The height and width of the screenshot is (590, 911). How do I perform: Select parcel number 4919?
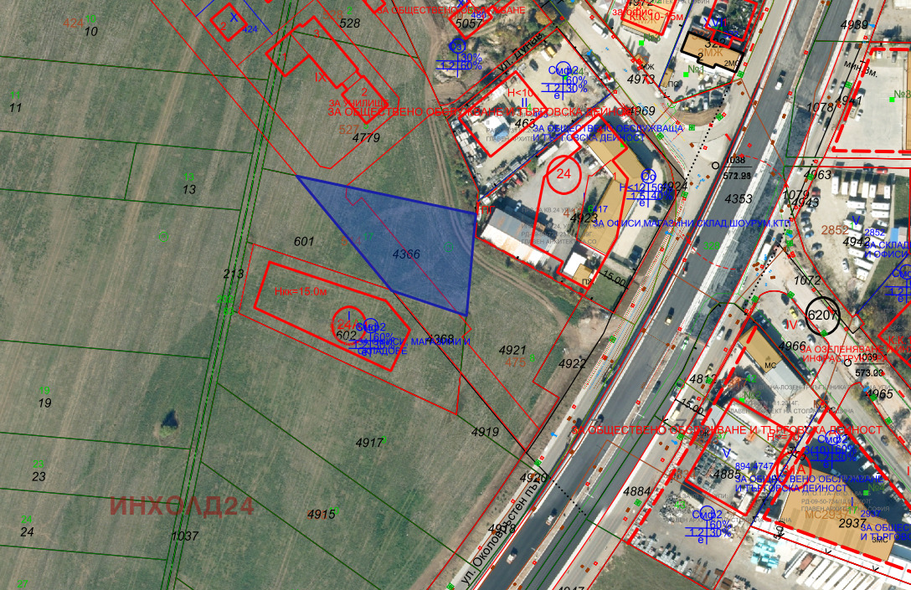point(485,432)
